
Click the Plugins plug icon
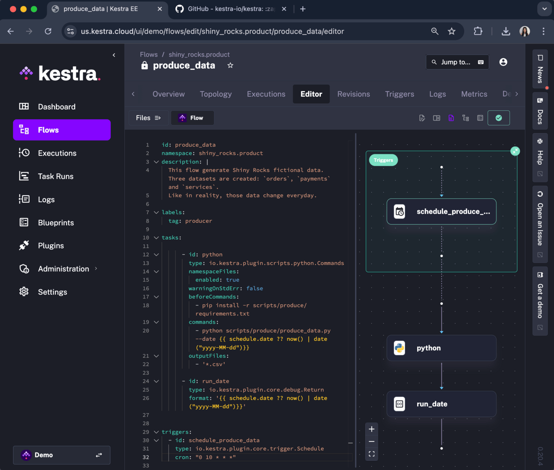point(24,245)
